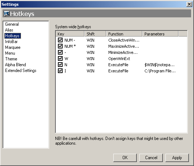
Task: Click the WE app icon in header
Action: (7, 13)
